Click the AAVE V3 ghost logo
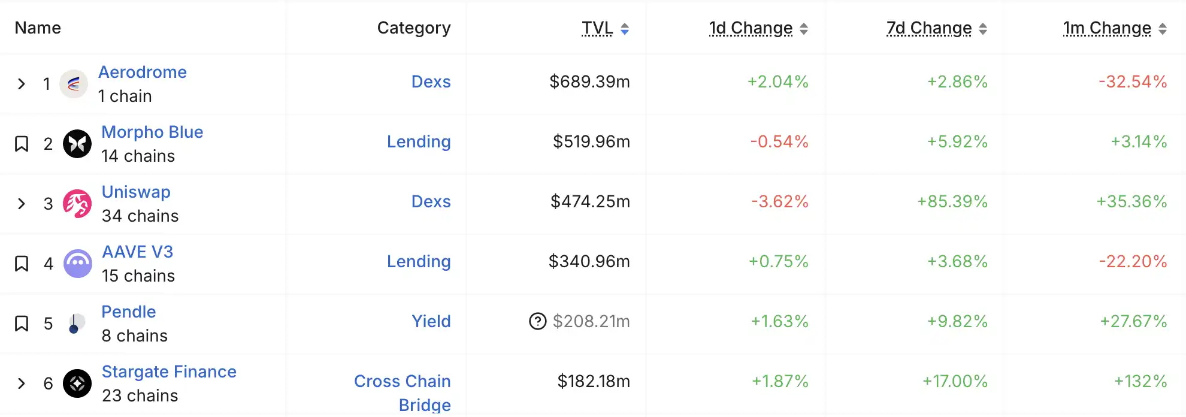The image size is (1186, 417). pyautogui.click(x=77, y=264)
